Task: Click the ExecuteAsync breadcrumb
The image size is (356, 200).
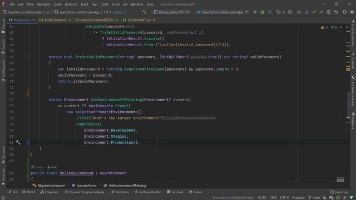Action: 84,186
